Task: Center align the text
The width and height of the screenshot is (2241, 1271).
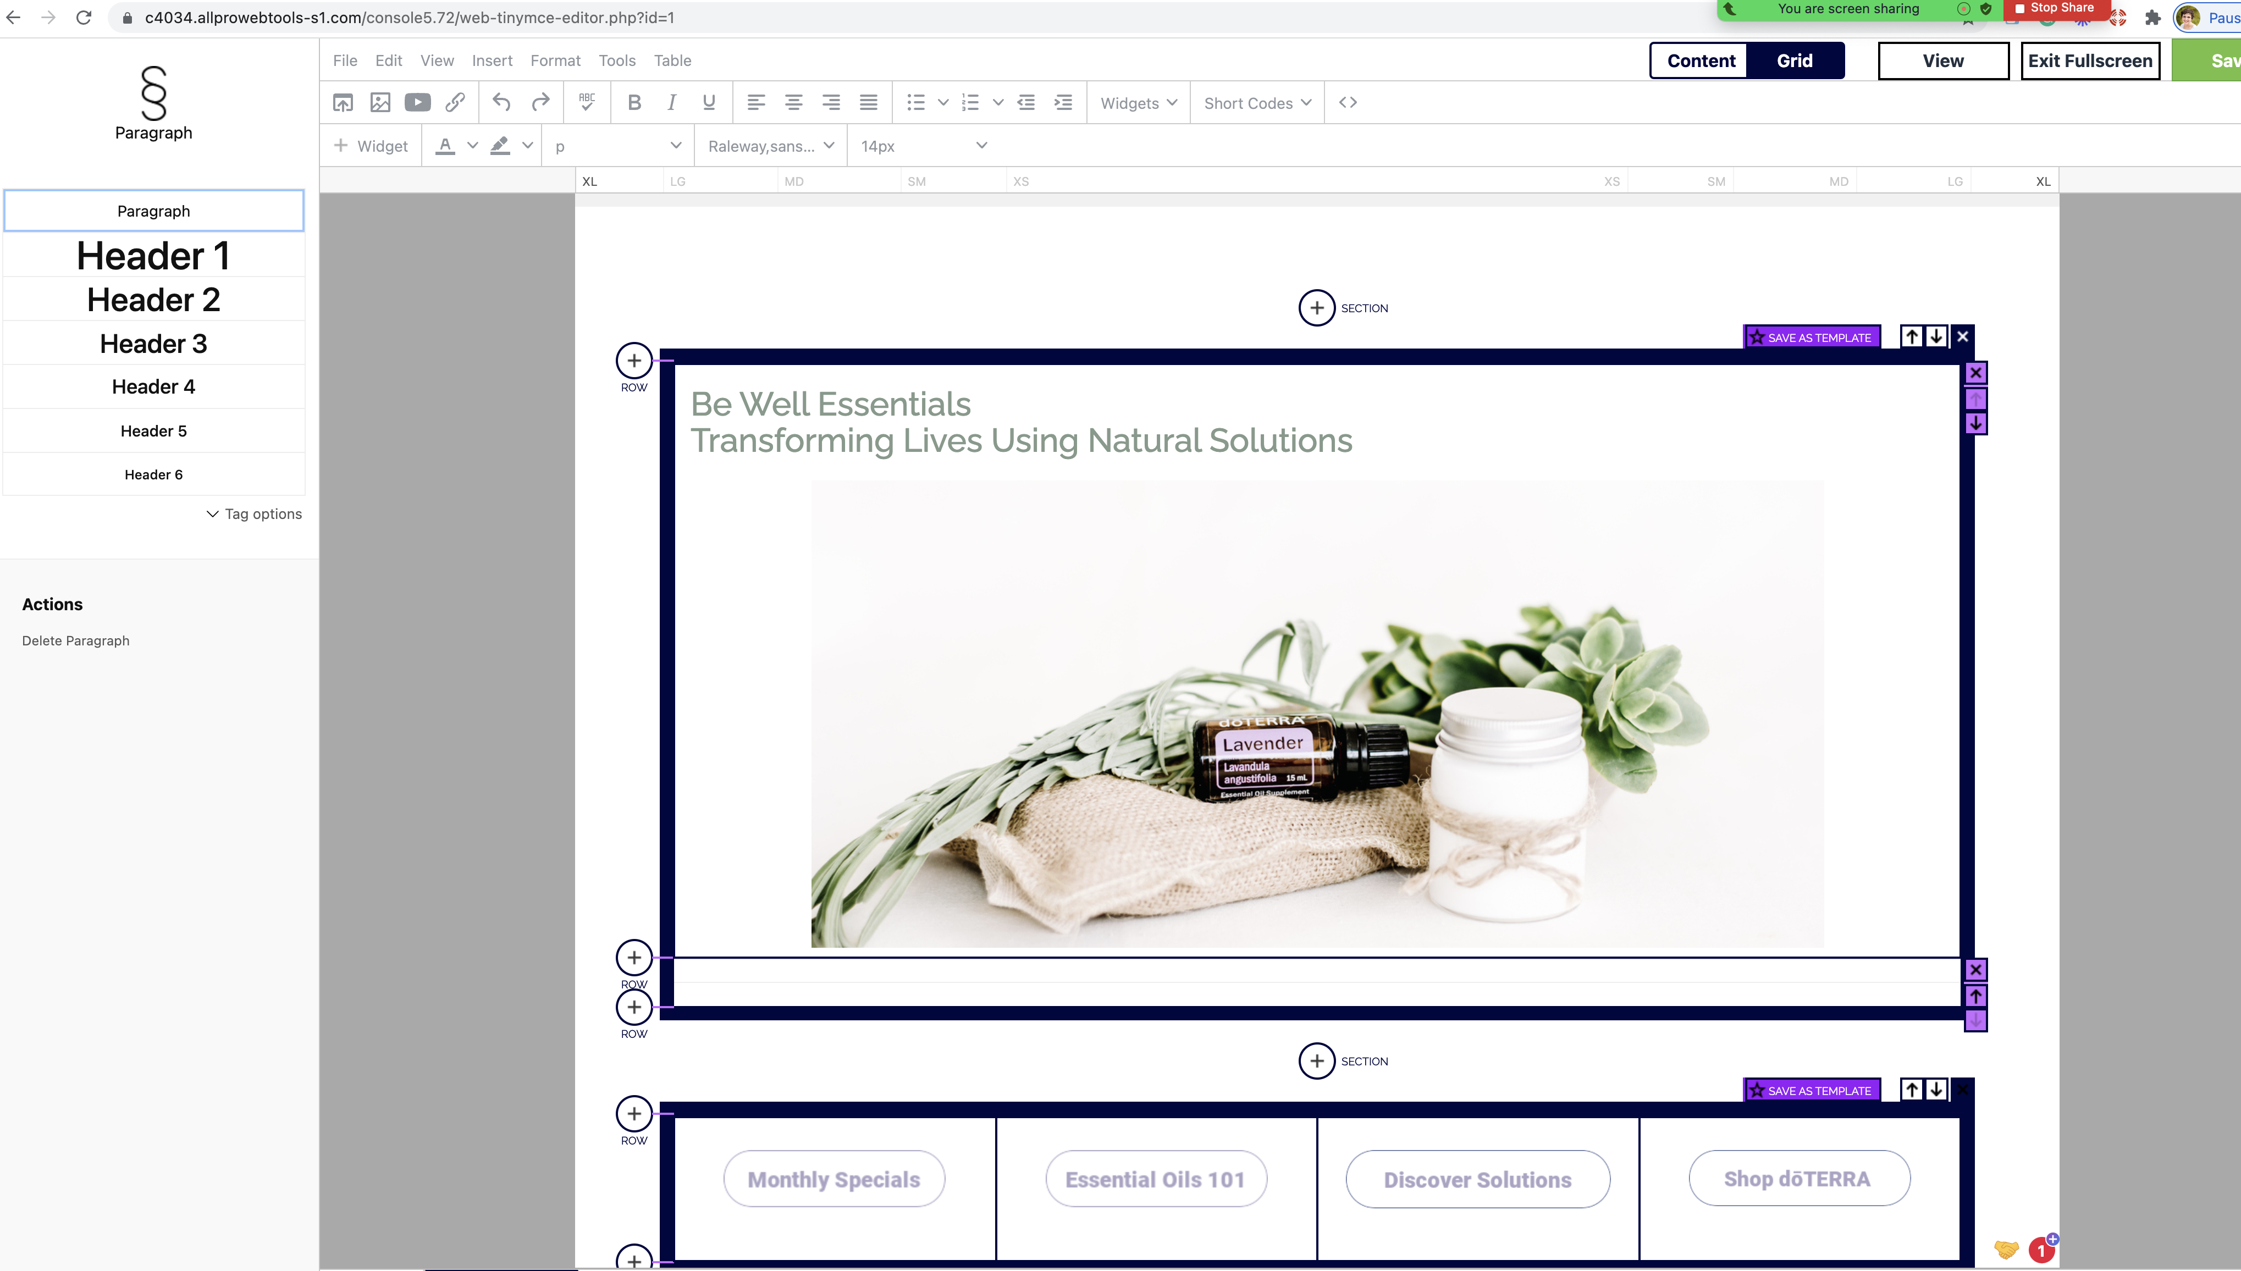Action: [x=793, y=103]
